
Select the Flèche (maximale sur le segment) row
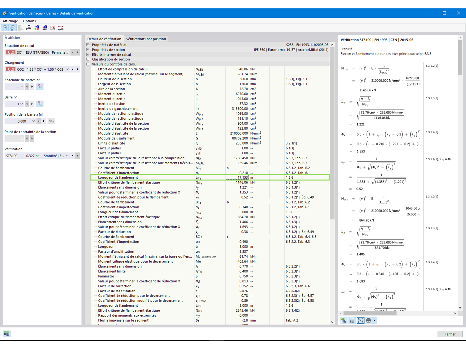[210, 321]
